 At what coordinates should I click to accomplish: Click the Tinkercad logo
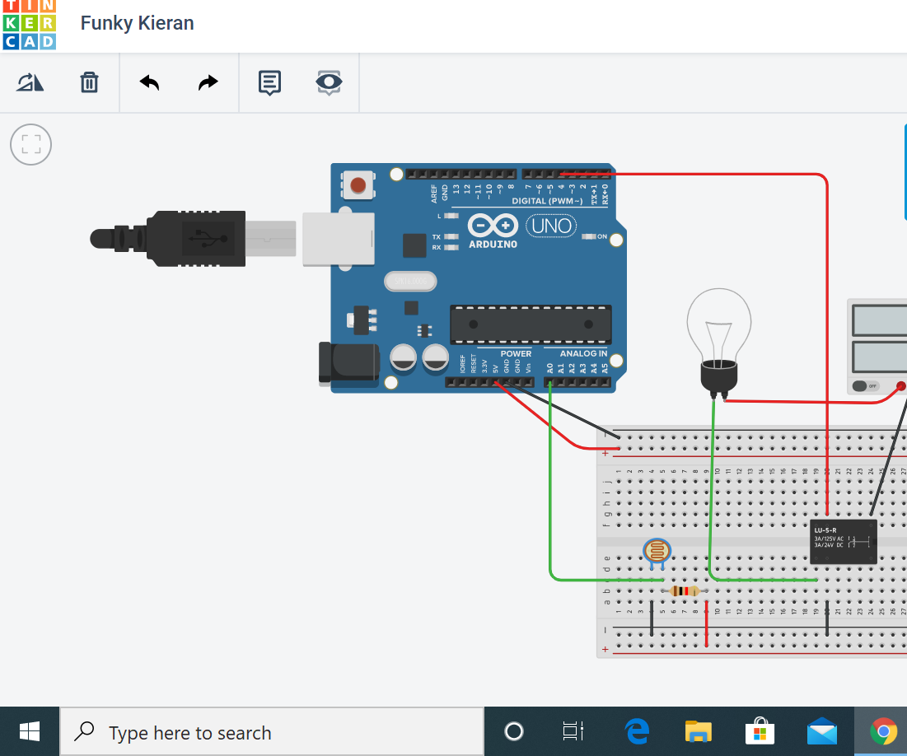(x=28, y=26)
